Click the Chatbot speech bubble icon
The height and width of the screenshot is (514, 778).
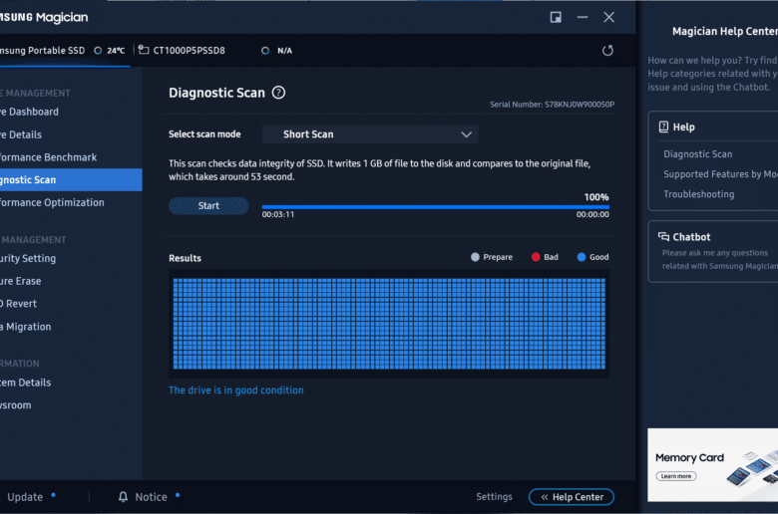point(663,236)
